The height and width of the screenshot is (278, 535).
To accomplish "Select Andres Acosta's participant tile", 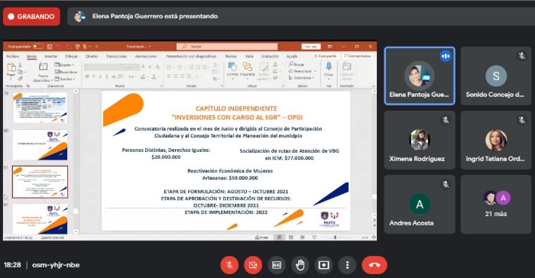I will [x=420, y=205].
